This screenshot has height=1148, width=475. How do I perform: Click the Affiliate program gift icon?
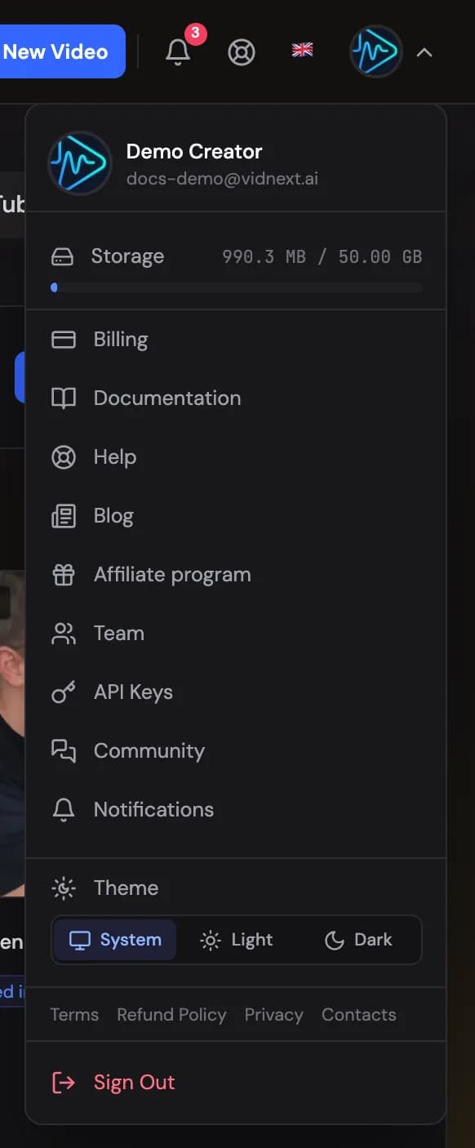[64, 575]
